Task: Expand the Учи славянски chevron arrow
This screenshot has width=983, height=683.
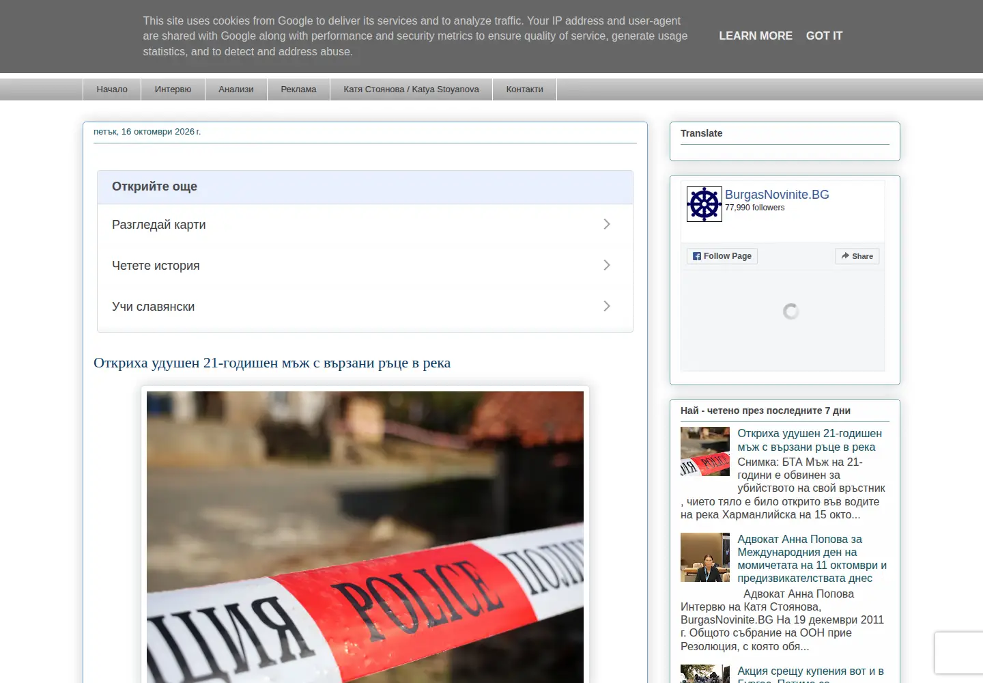Action: (x=607, y=306)
